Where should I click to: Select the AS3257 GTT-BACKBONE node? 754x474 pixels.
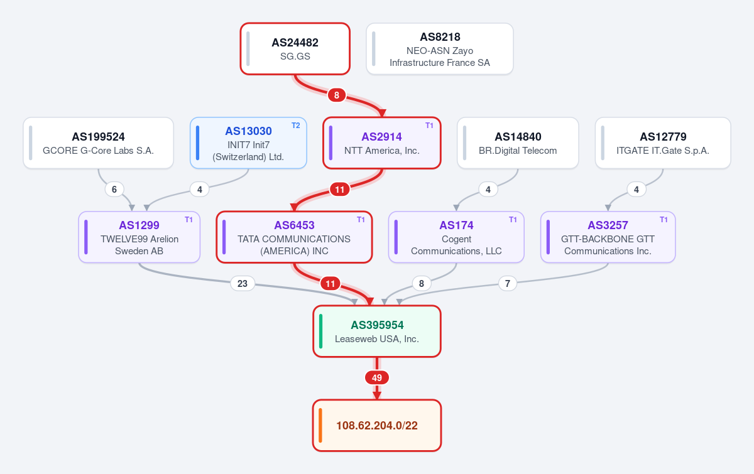[x=608, y=237]
